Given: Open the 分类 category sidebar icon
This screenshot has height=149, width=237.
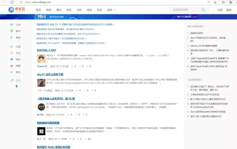Looking at the screenshot, I should pos(12,25).
